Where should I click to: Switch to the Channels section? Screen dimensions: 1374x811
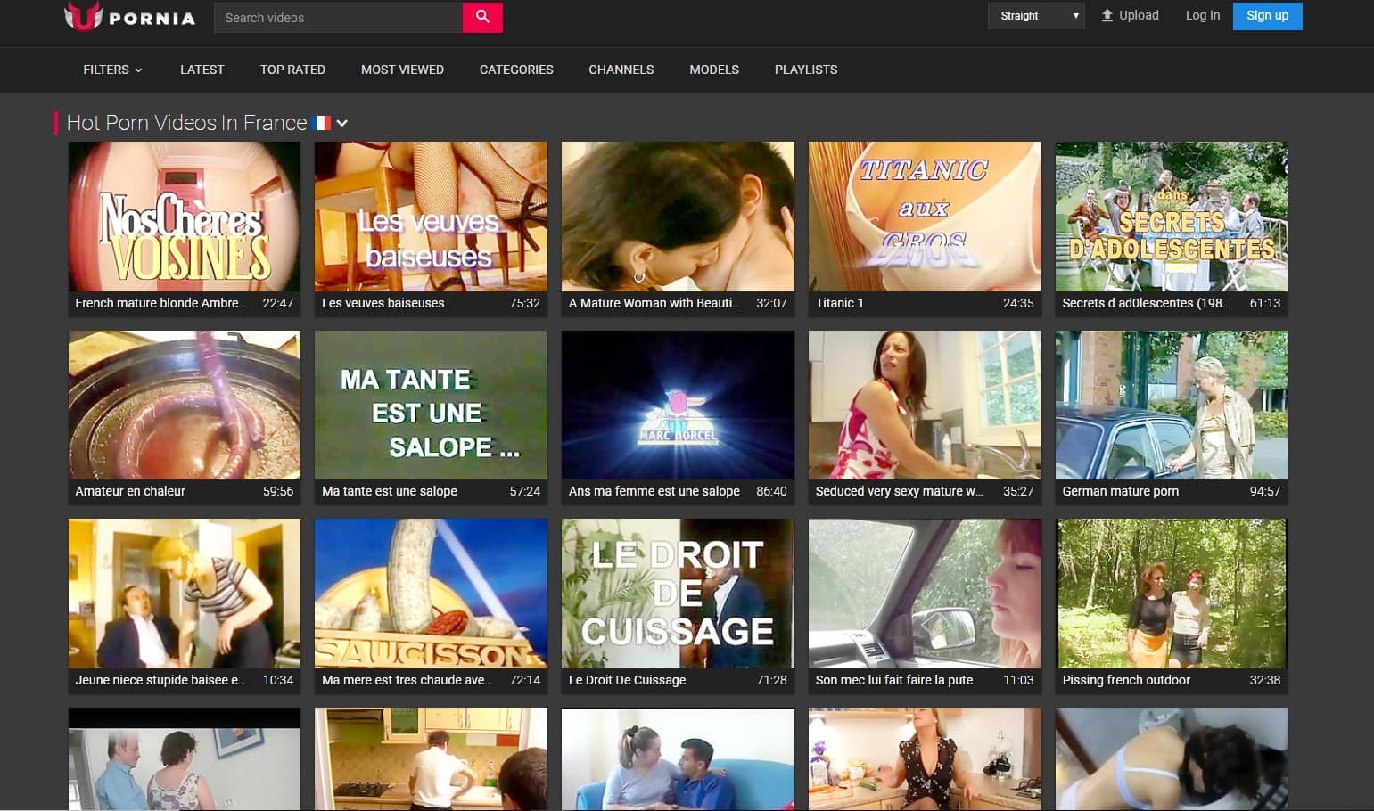tap(621, 70)
